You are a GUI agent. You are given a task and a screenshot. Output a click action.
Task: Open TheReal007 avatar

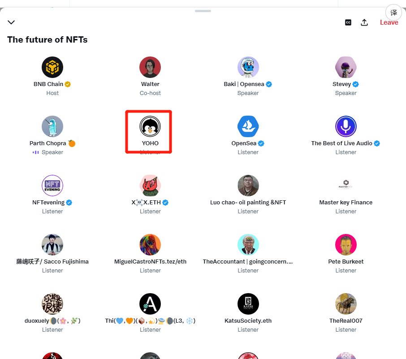(x=346, y=303)
